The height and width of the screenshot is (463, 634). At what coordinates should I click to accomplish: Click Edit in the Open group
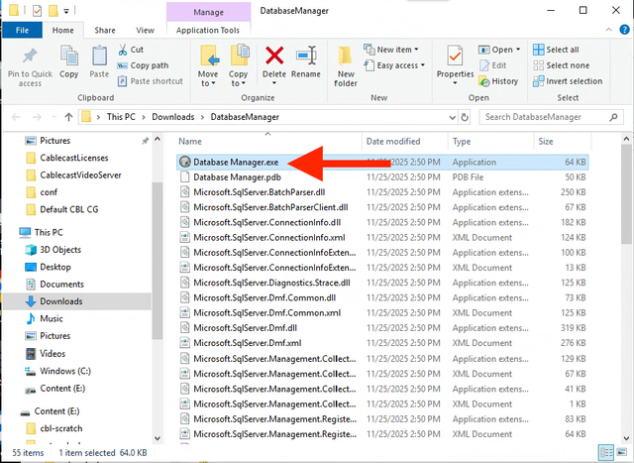(x=493, y=65)
